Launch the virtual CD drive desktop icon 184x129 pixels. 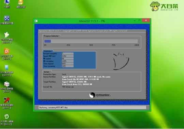pyautogui.click(x=21, y=4)
